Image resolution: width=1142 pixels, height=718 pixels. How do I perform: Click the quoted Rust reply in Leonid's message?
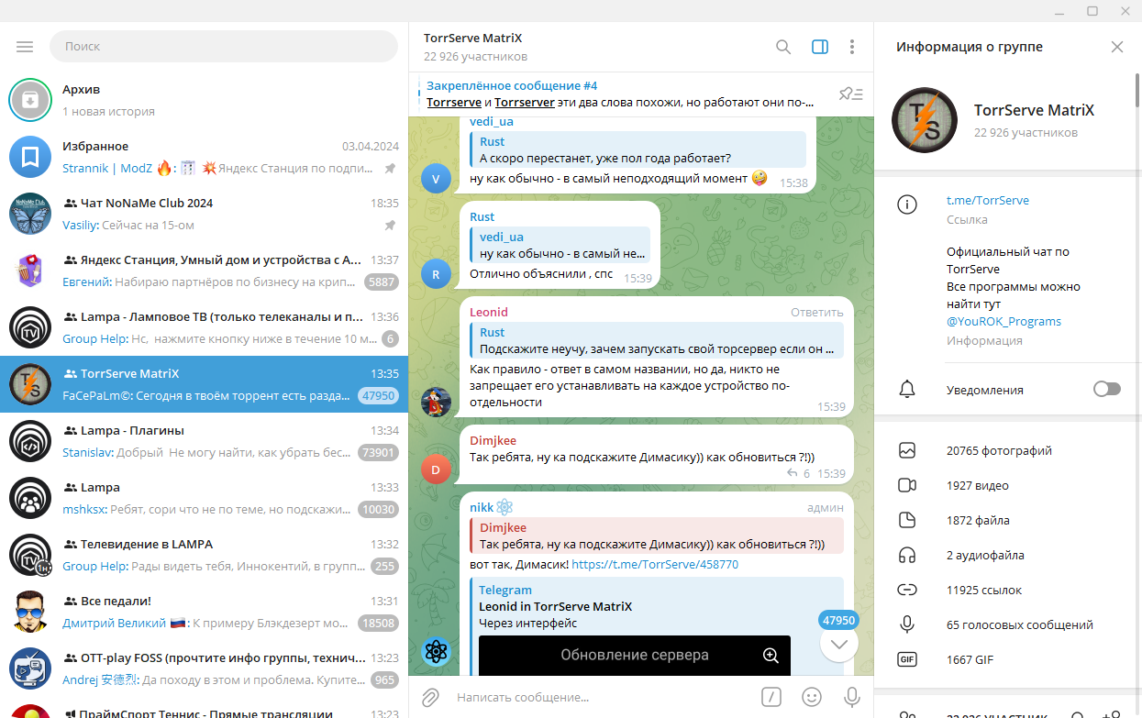(656, 340)
